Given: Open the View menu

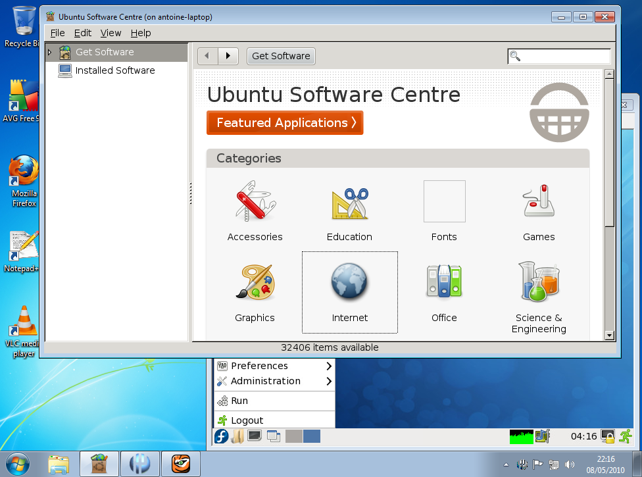Looking at the screenshot, I should tap(111, 33).
